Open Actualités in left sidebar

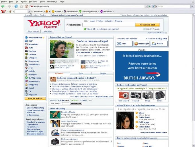coord(33,44)
